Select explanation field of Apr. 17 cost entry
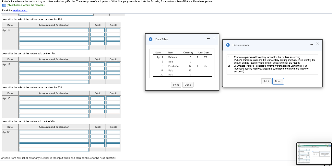Viewport: 332px width, 166px height. click(x=54, y=82)
